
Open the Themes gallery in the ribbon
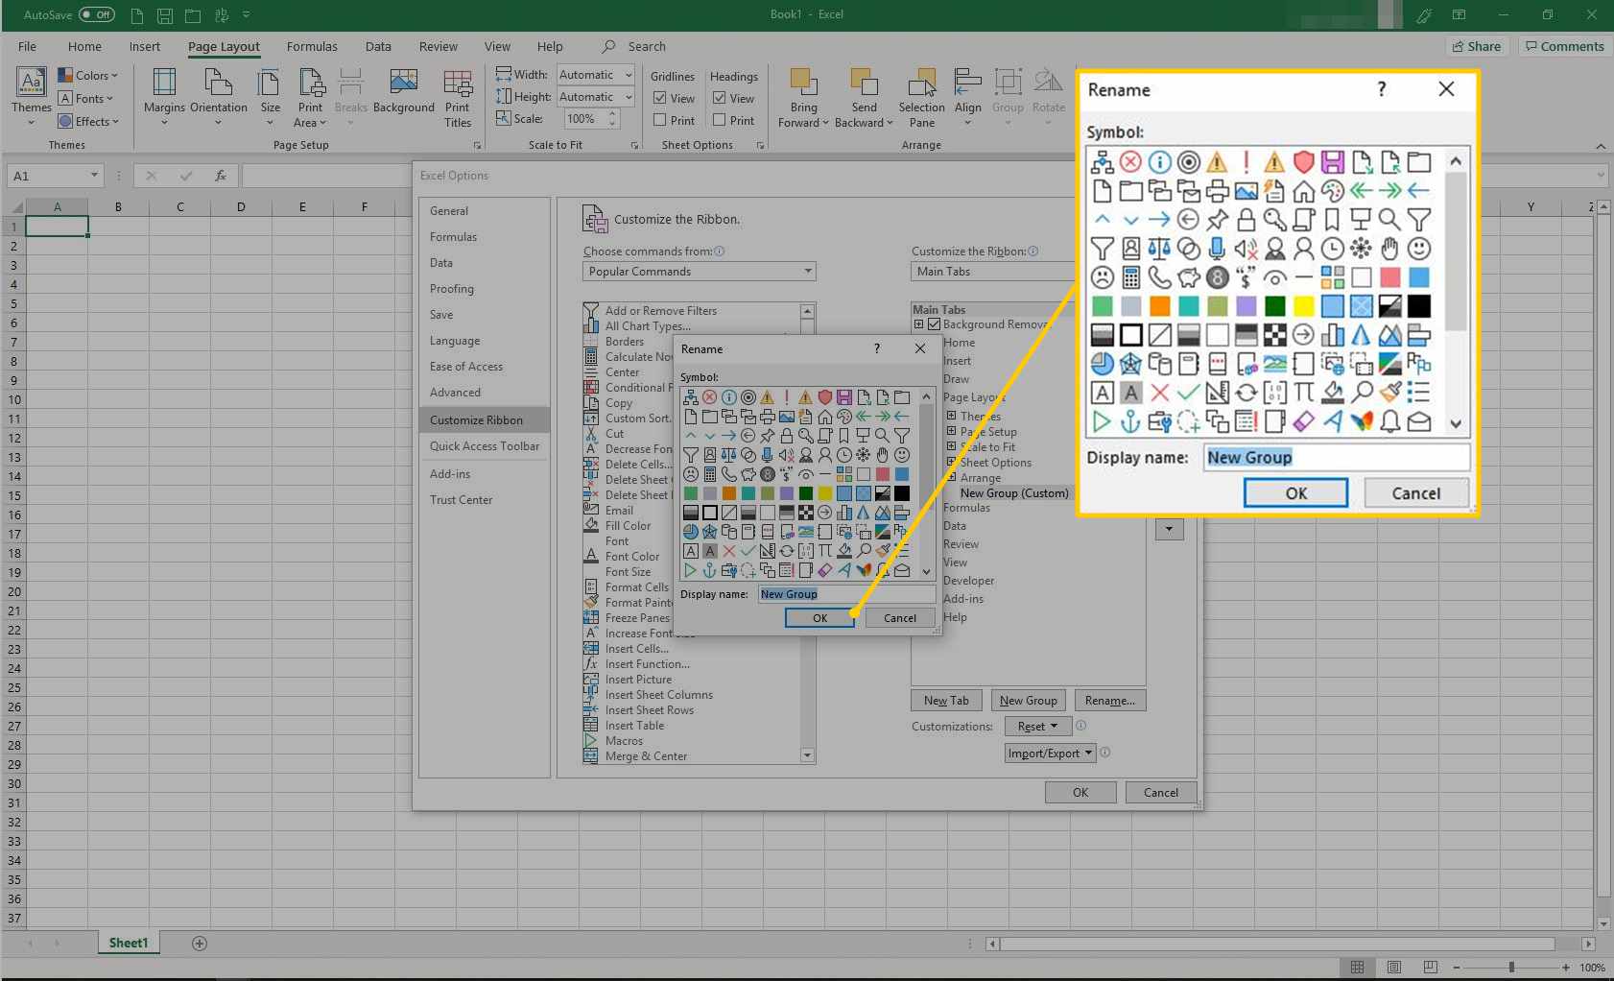point(32,95)
